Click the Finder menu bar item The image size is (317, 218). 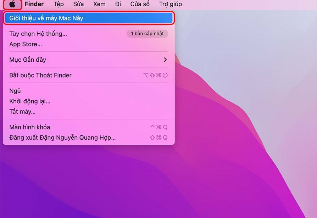[x=34, y=4]
